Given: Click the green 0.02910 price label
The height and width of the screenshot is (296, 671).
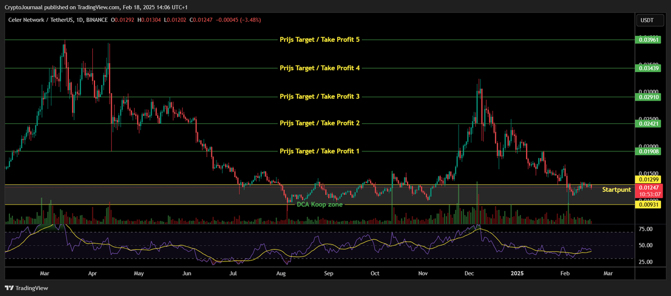Looking at the screenshot, I should [x=649, y=97].
